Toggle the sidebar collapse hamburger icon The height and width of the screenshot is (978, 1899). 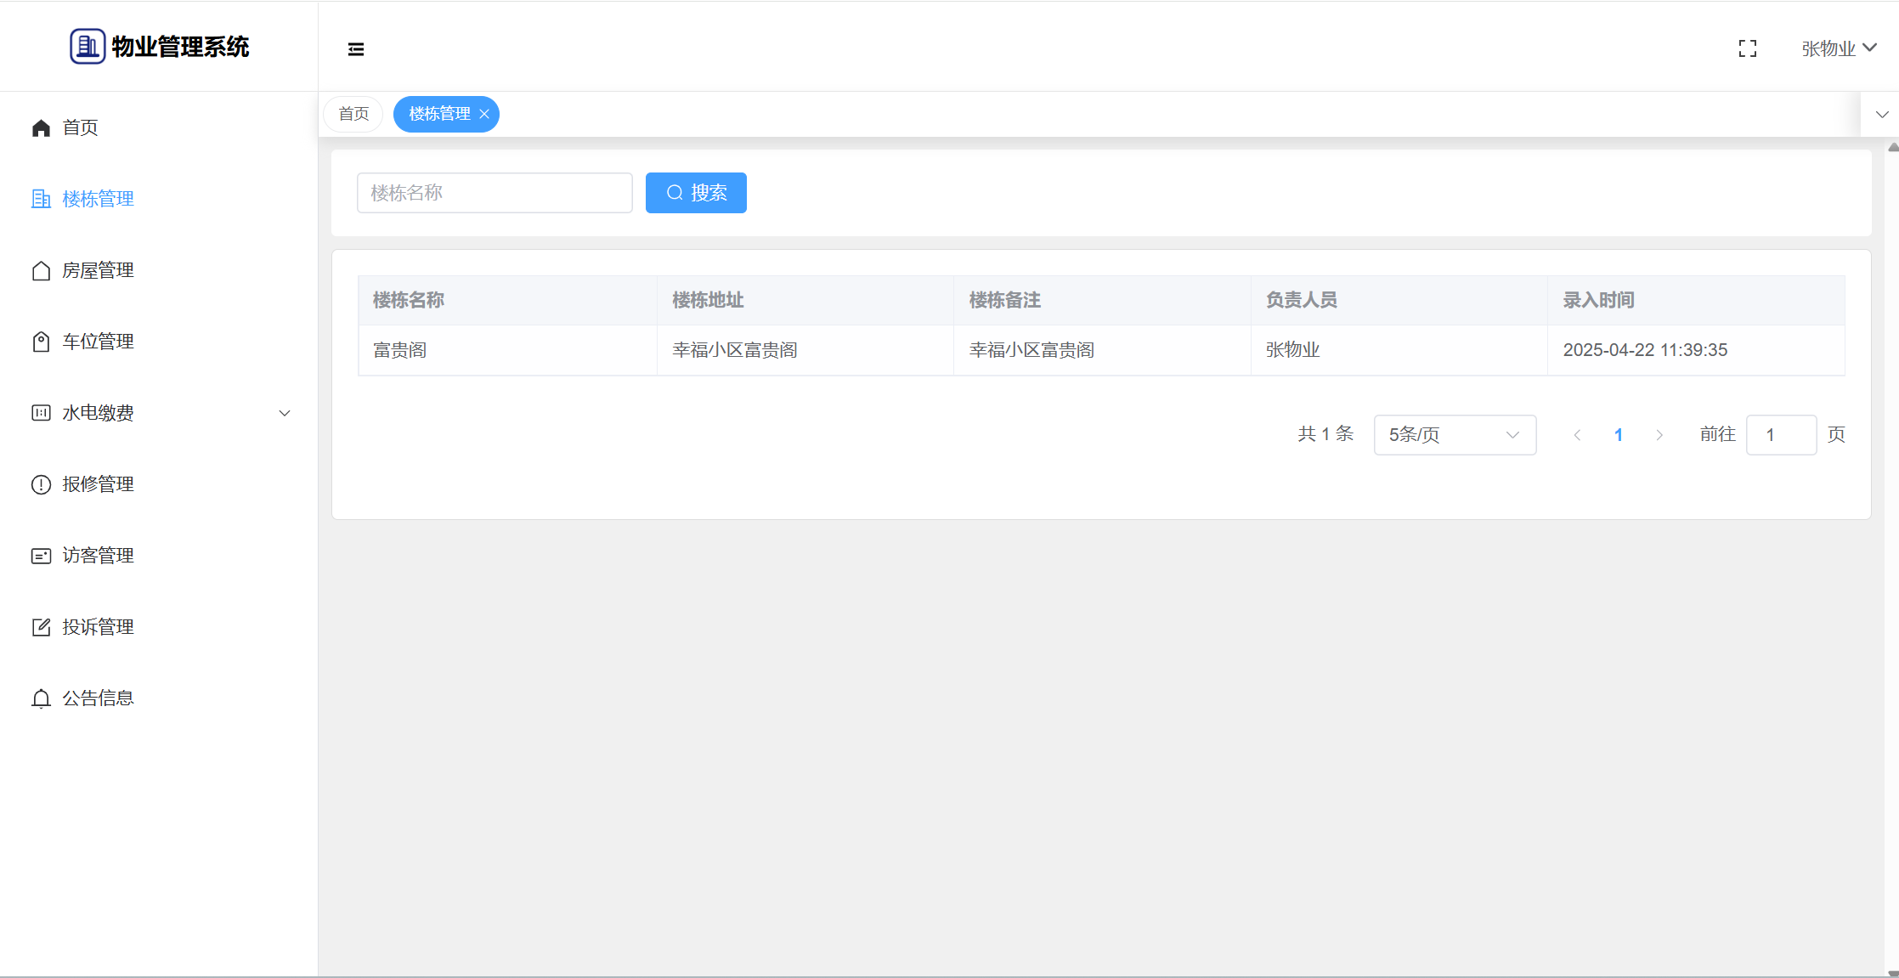point(356,49)
